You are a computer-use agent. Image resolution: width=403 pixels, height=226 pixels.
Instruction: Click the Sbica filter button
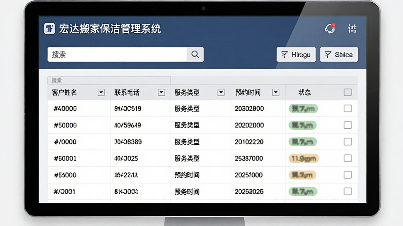pos(339,55)
